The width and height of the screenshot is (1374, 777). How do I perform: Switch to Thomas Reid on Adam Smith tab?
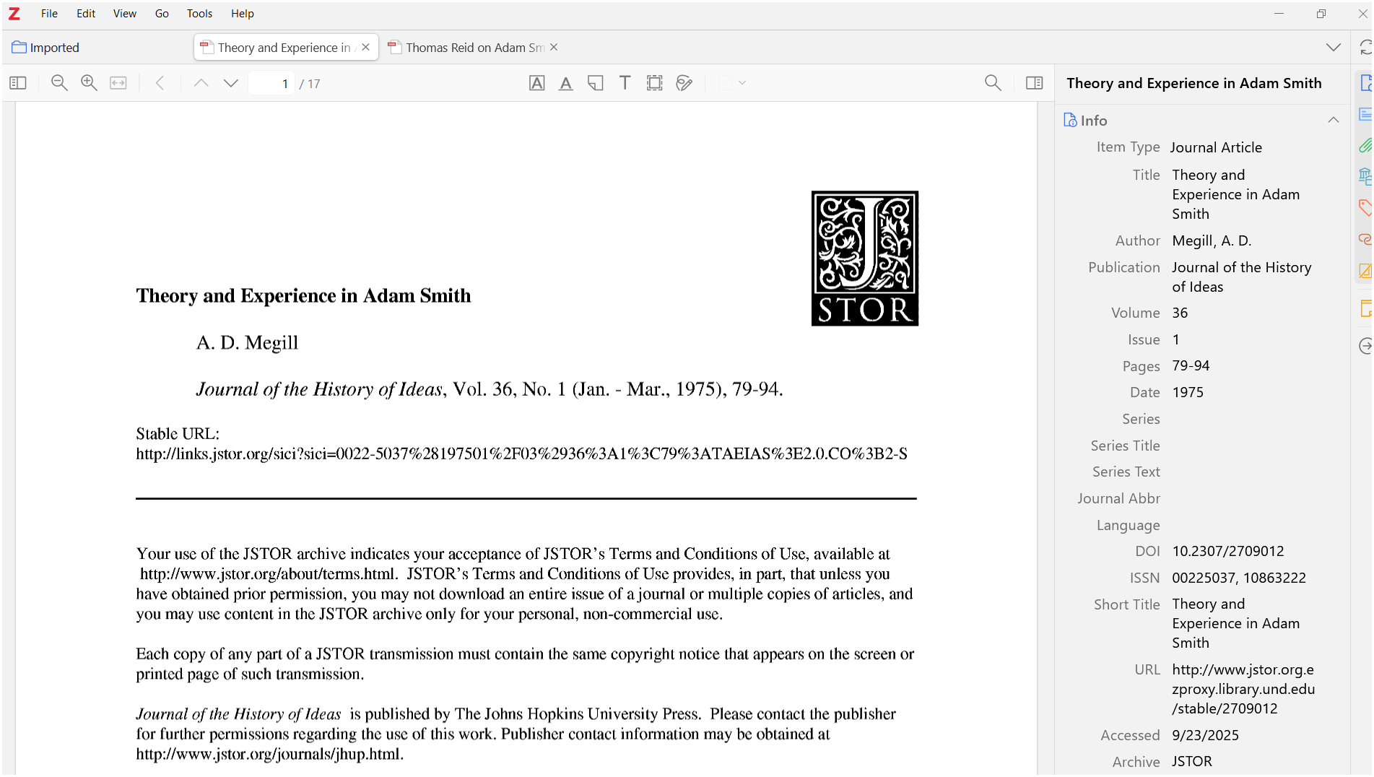pos(474,48)
